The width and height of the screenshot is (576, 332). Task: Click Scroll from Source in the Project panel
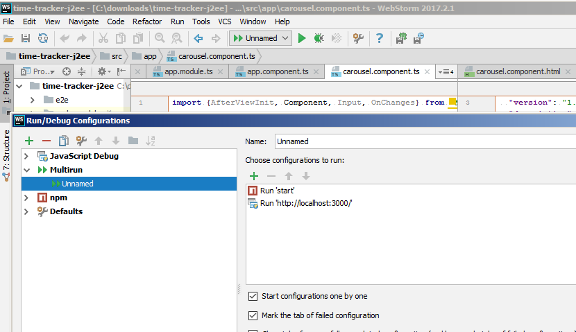point(67,71)
